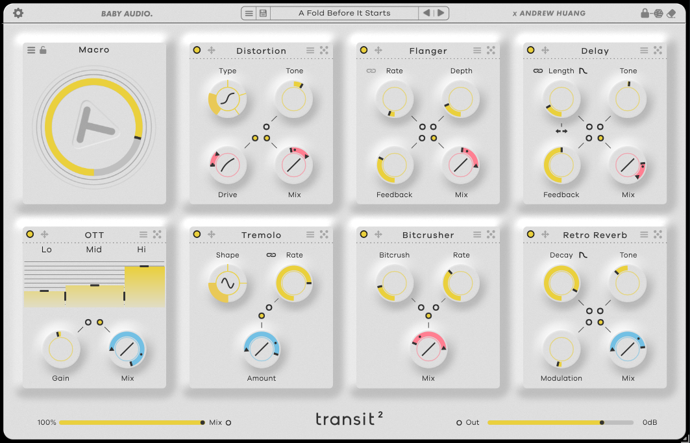The image size is (690, 443).
Task: Toggle the Tremolo Rate sync link icon
Action: (x=271, y=255)
